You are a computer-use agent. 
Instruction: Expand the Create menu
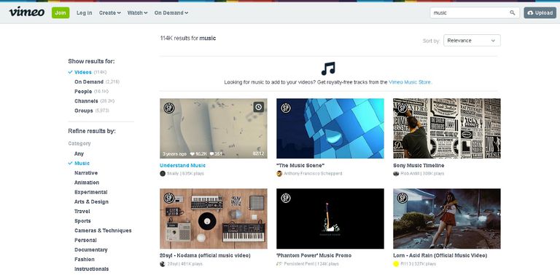pyautogui.click(x=109, y=13)
